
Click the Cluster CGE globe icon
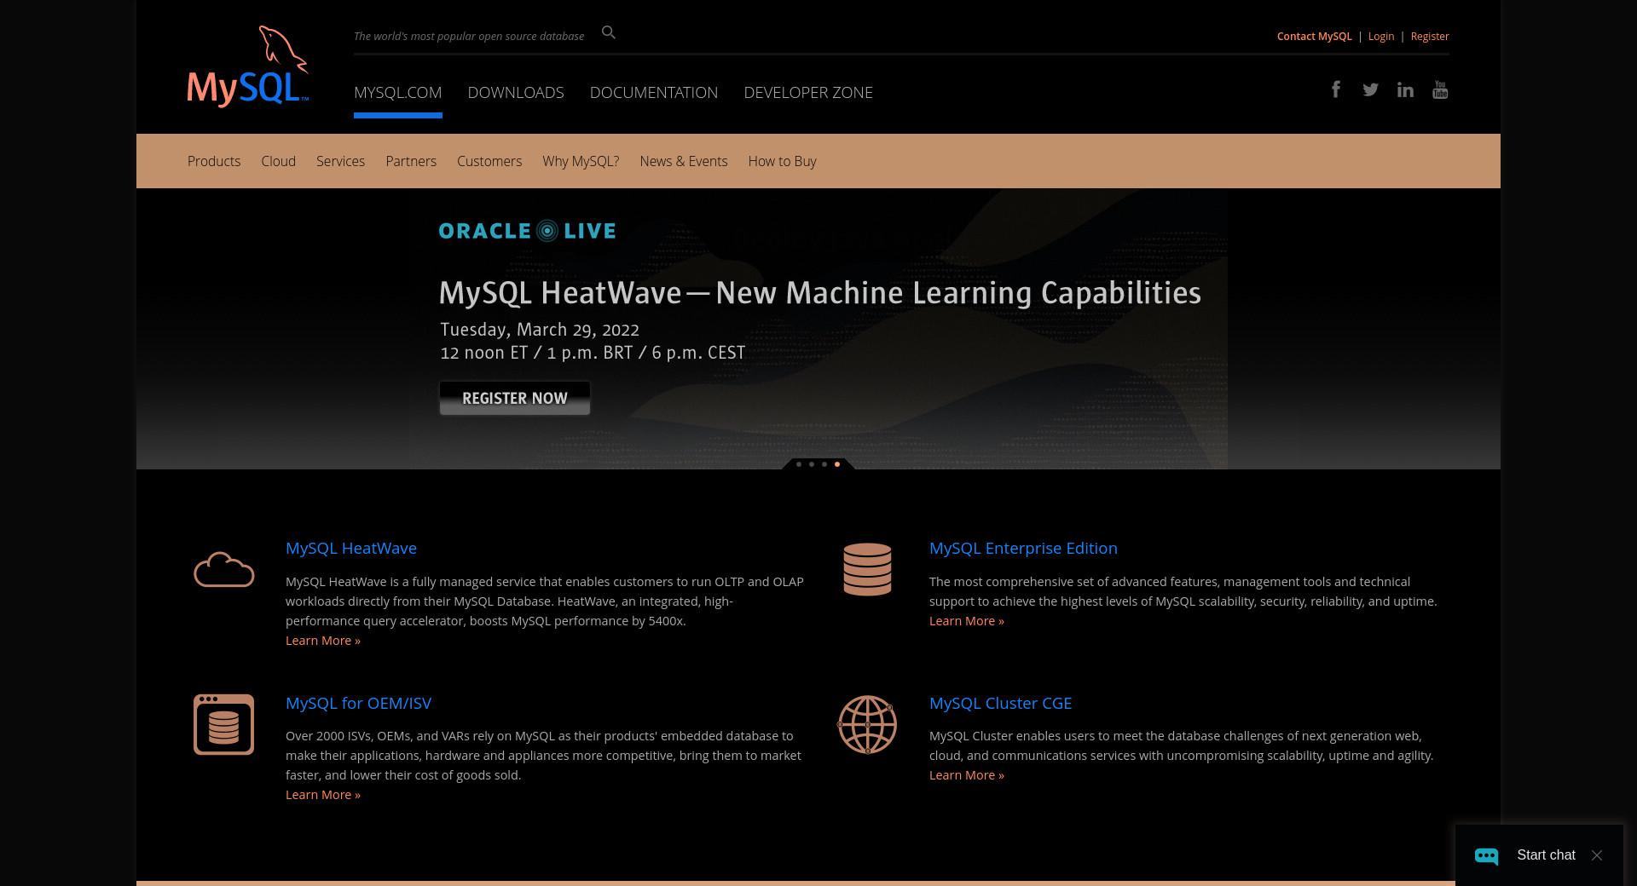867,724
